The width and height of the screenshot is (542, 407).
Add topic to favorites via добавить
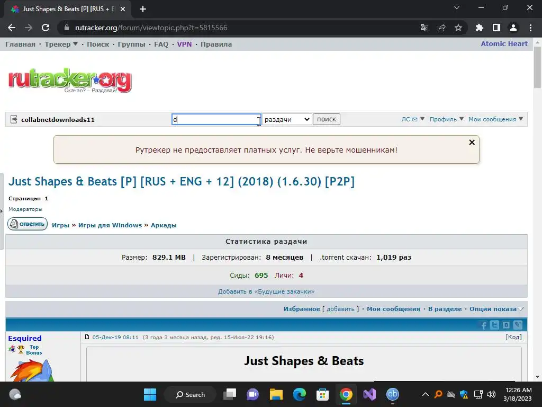point(340,309)
